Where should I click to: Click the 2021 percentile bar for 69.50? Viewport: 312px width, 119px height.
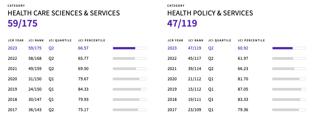tap(129, 69)
